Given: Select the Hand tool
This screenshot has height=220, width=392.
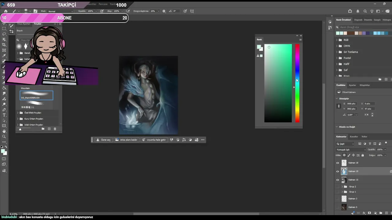Looking at the screenshot, I should pyautogui.click(x=4, y=131).
